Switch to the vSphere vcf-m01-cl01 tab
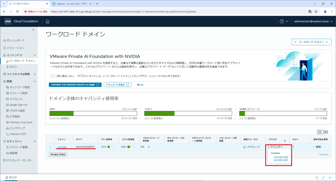 pos(73,4)
